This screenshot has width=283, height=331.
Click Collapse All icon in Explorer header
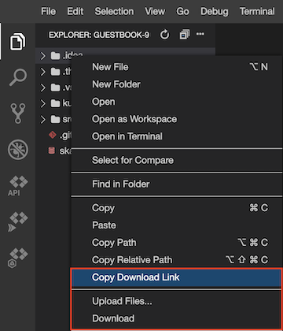pos(185,35)
